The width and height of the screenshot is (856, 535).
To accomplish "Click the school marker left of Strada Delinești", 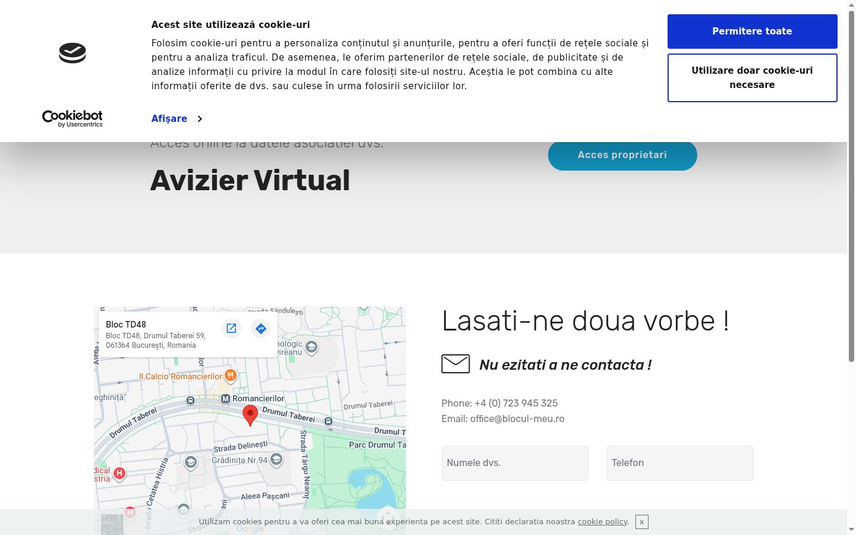I will (190, 462).
